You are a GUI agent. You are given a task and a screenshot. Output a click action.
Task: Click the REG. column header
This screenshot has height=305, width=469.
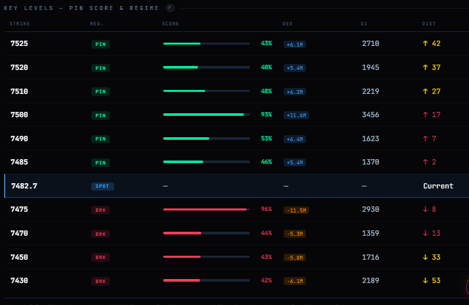[x=97, y=23]
